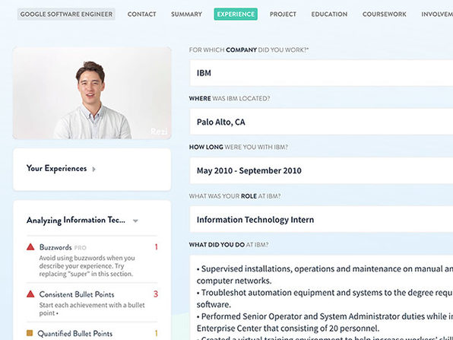The width and height of the screenshot is (453, 340).
Task: Click the yellow Quantified Bullet Points square icon
Action: pyautogui.click(x=30, y=333)
